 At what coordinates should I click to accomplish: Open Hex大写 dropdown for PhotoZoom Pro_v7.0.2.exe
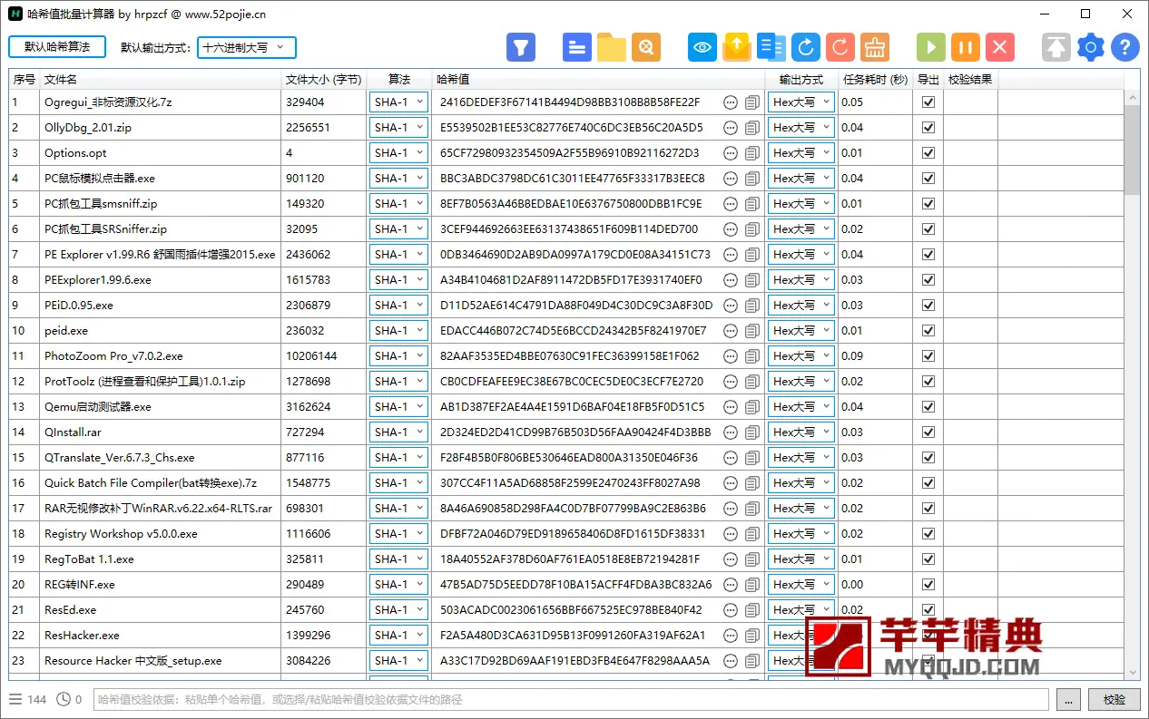click(x=801, y=356)
